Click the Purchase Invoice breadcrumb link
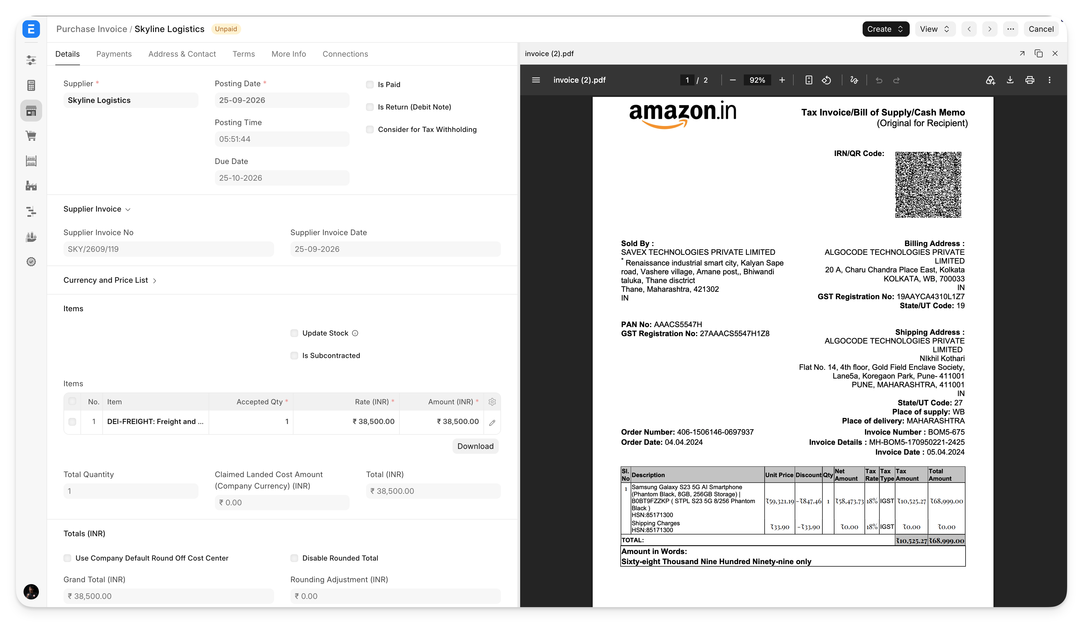 coord(91,29)
